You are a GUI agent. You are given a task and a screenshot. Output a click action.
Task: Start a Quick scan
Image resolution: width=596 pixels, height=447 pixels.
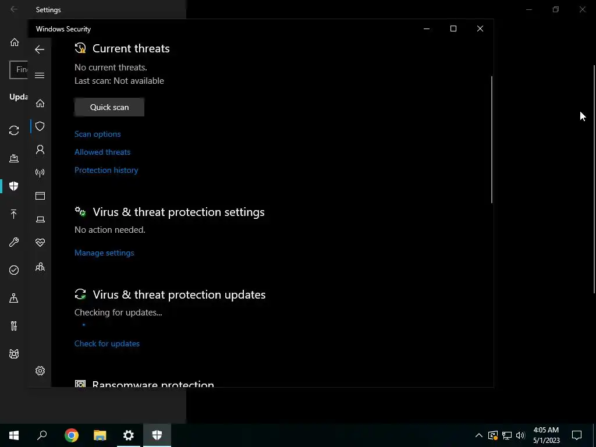[109, 107]
